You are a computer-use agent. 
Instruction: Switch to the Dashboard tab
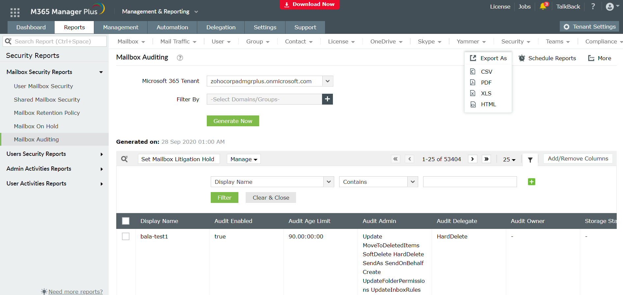click(31, 27)
